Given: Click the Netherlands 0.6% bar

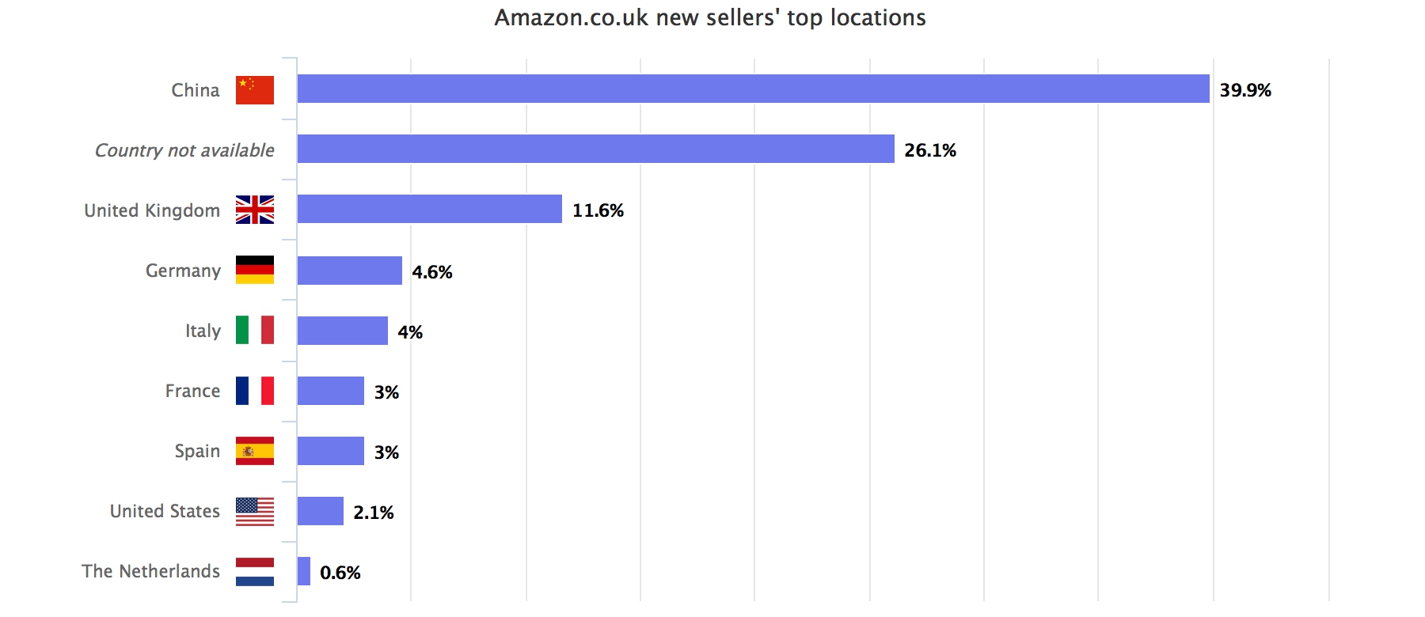Looking at the screenshot, I should 303,571.
